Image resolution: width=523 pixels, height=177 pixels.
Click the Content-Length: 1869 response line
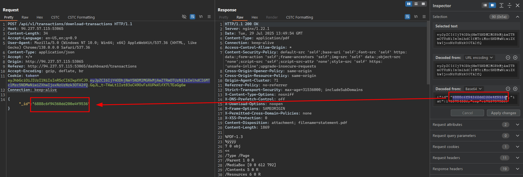pyautogui.click(x=247, y=127)
